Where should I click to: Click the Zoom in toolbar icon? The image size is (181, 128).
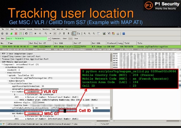click(x=85, y=33)
